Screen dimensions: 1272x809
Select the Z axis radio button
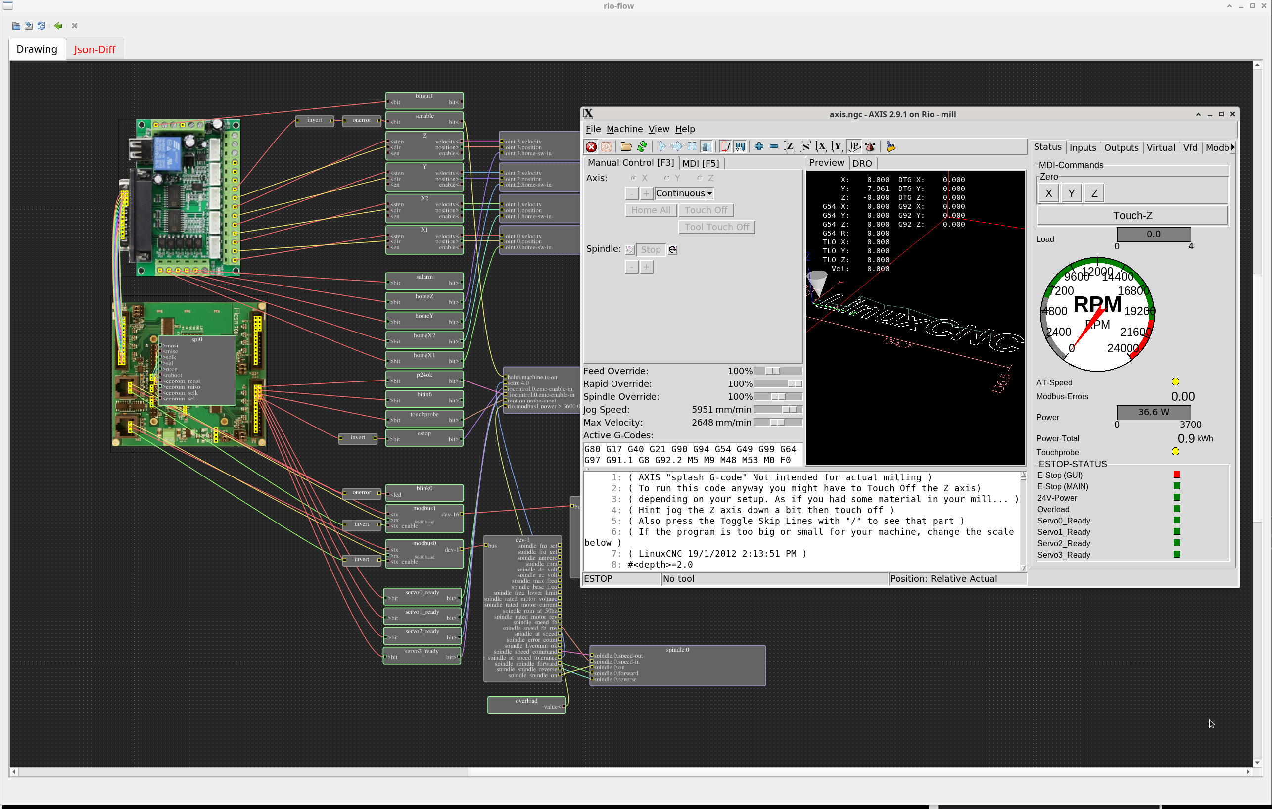pos(700,178)
